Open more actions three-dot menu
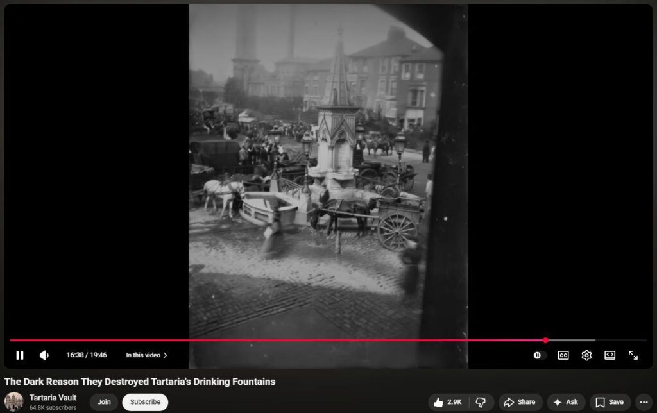657x413 pixels. [x=644, y=402]
